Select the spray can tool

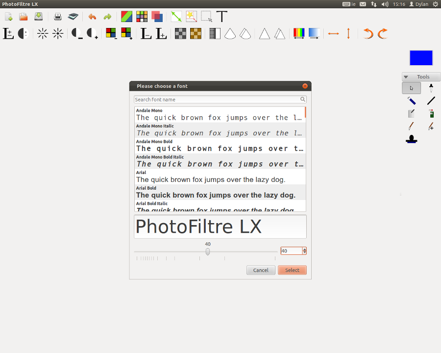pos(431,113)
